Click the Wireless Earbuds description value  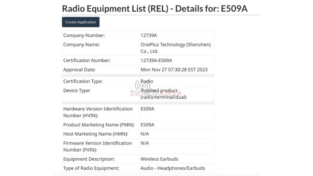[x=159, y=159]
